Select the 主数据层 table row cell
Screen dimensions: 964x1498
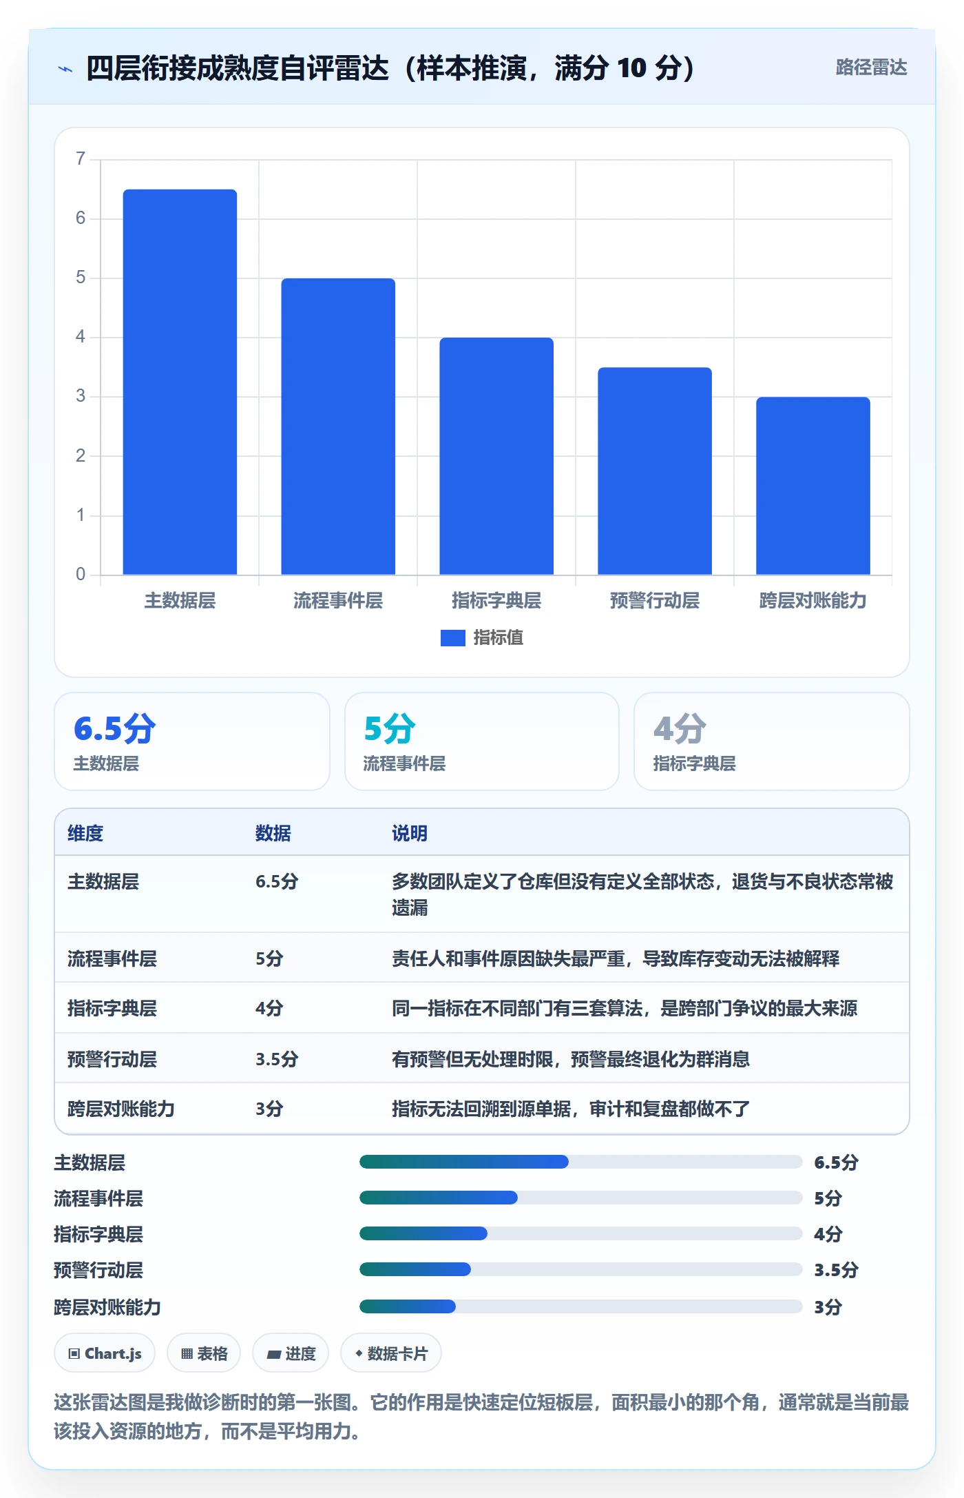[103, 881]
